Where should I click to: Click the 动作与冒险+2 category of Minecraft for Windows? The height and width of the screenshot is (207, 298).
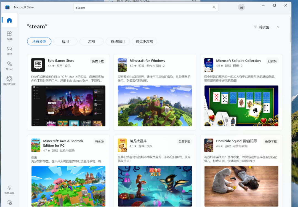tap(156, 66)
